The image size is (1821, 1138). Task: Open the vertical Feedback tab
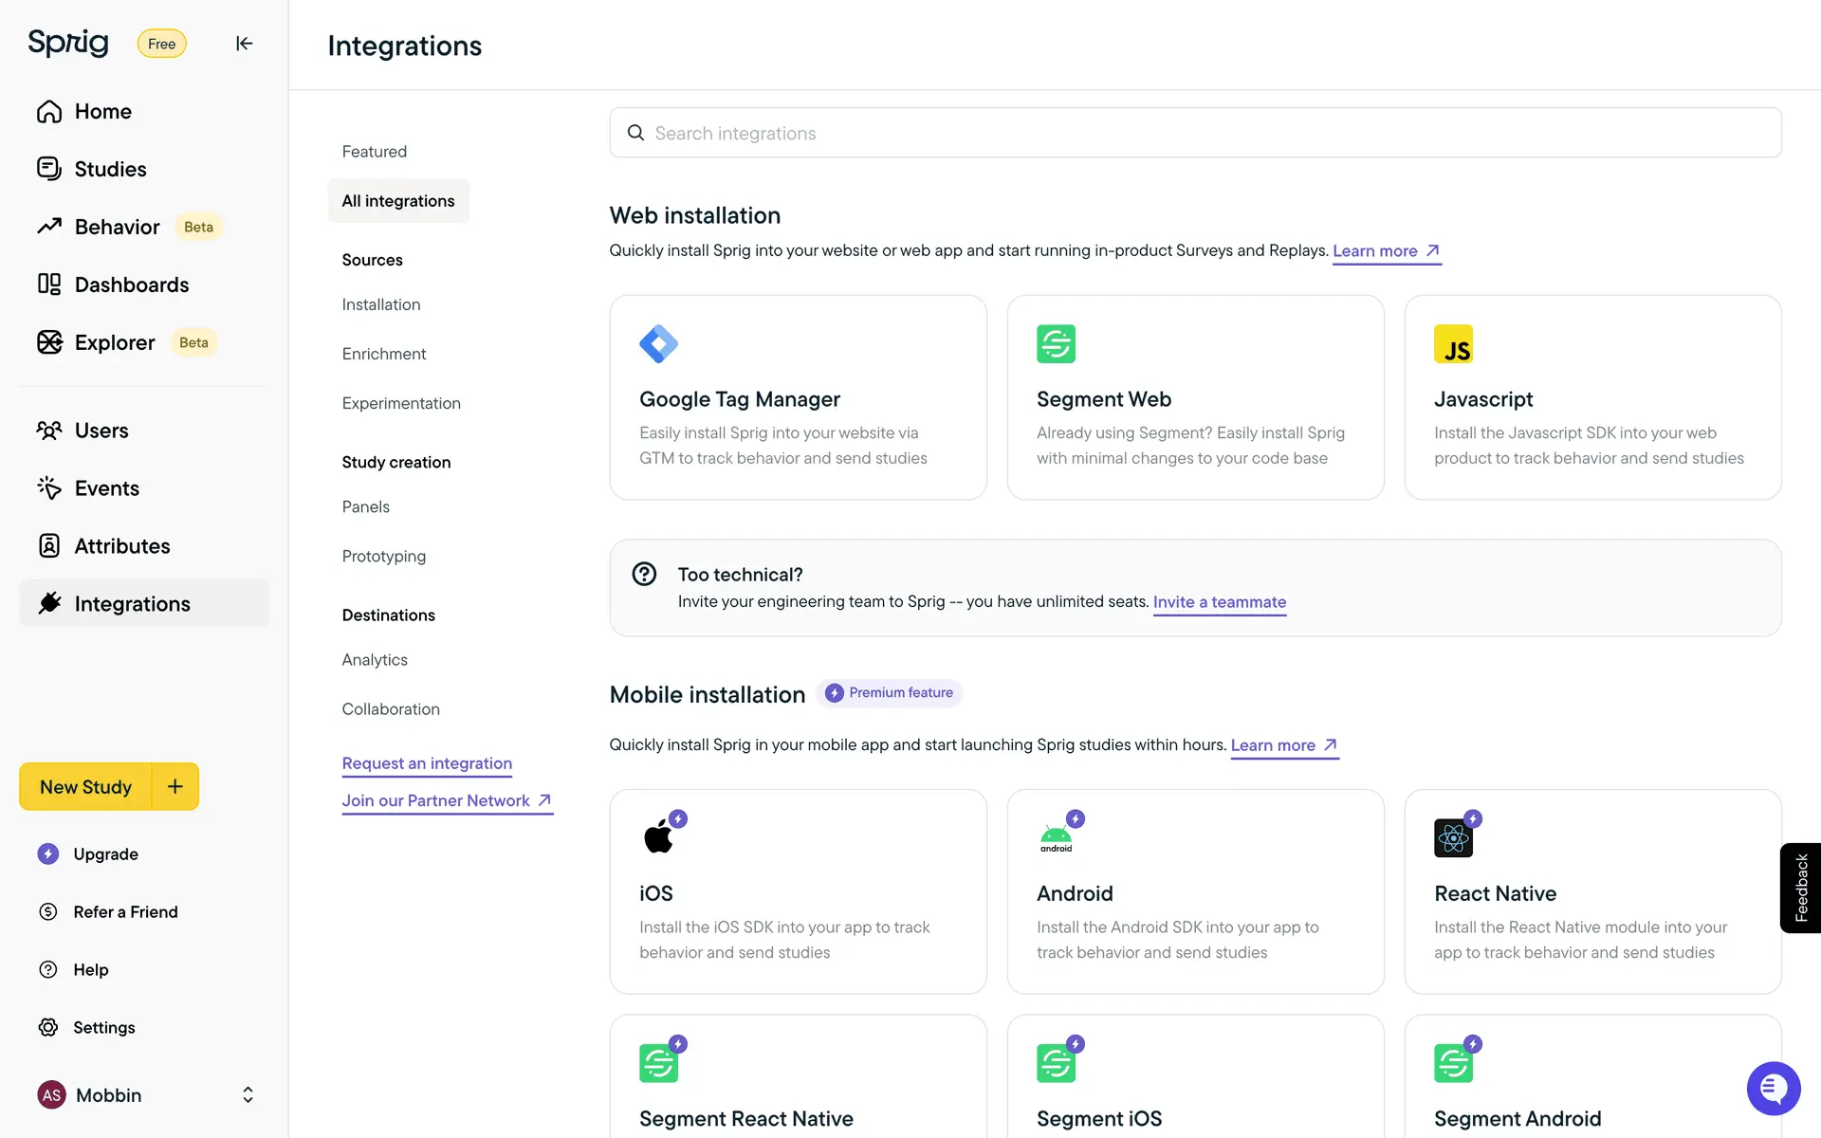(1800, 888)
